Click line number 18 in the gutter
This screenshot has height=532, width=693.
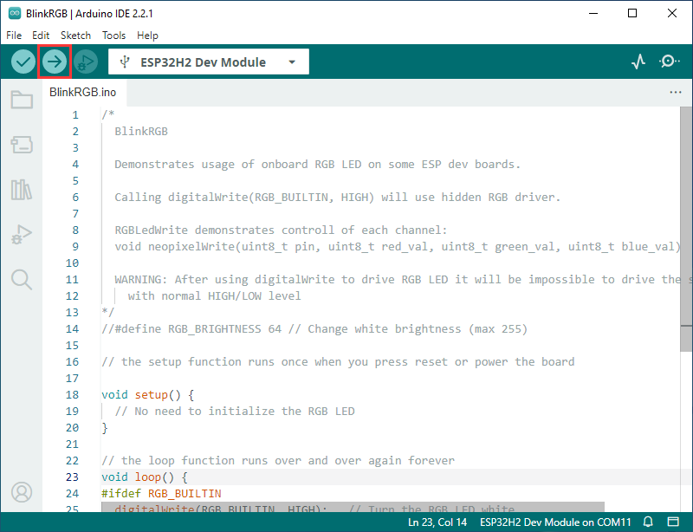click(73, 395)
